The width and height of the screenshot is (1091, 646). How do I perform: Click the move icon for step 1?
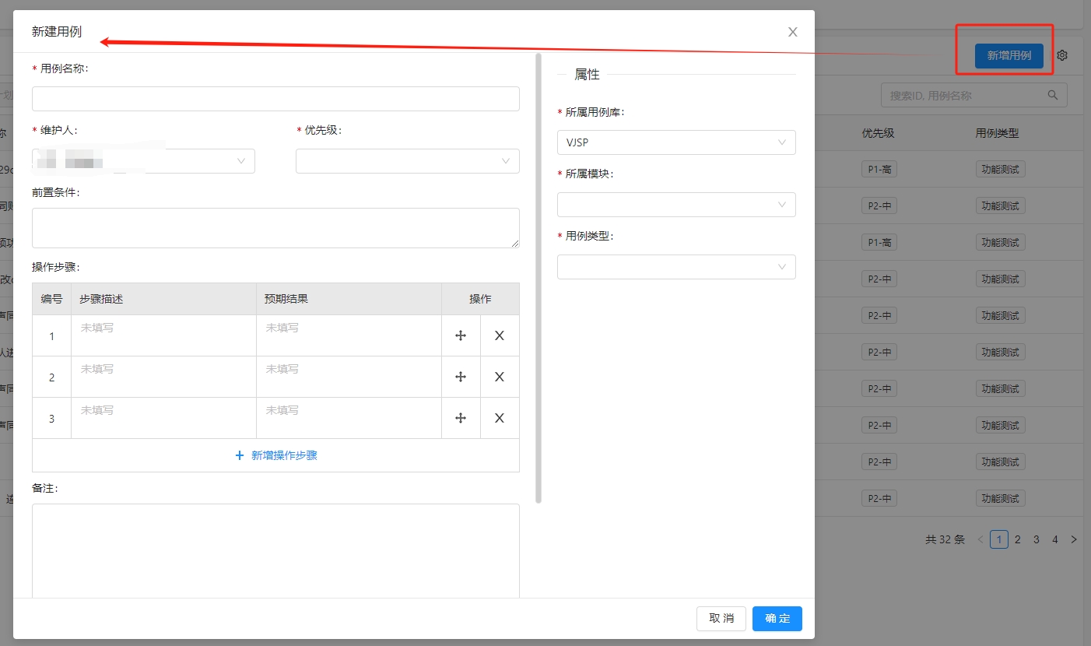coord(461,335)
